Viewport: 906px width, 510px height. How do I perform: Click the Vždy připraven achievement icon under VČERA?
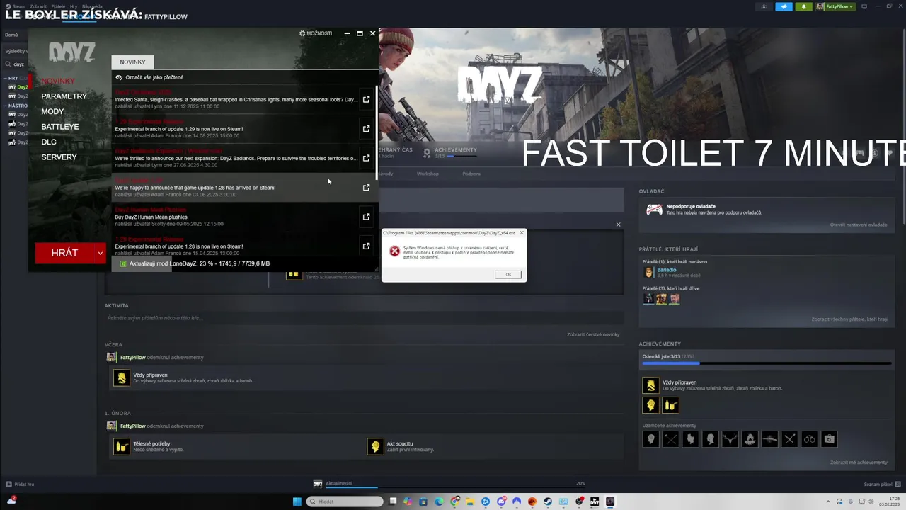tap(122, 378)
